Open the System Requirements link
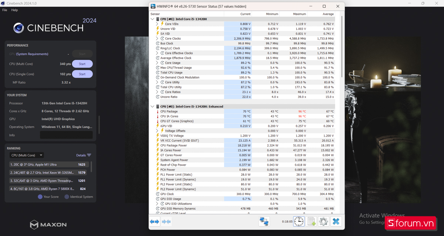 coord(32,54)
